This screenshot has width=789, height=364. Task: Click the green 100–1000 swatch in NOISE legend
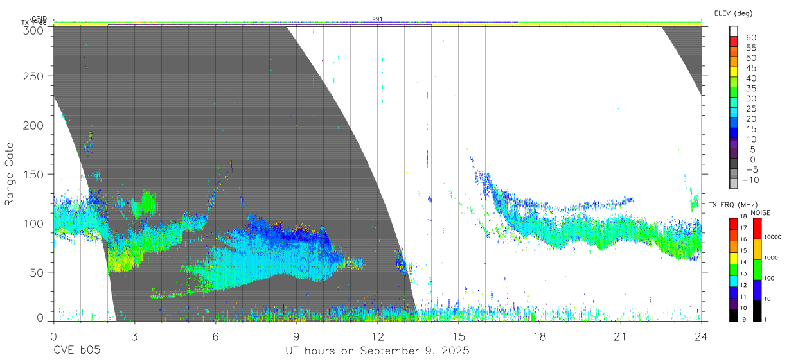pos(758,268)
